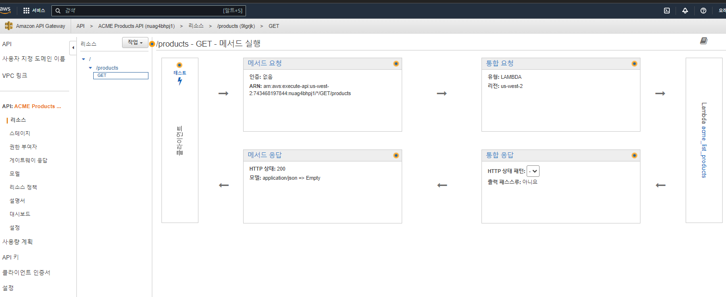Click the search magnifier icon

point(58,11)
